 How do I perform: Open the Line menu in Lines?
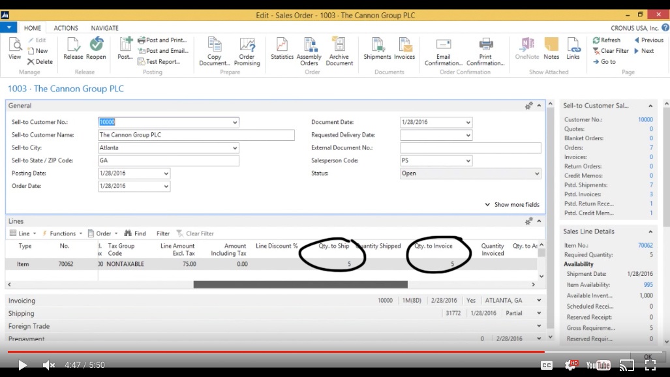[x=23, y=234]
